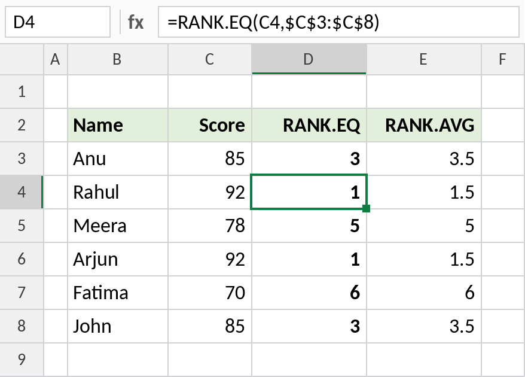525x377 pixels.
Task: Click Meera's RANK.EQ value 5
Action: (309, 226)
